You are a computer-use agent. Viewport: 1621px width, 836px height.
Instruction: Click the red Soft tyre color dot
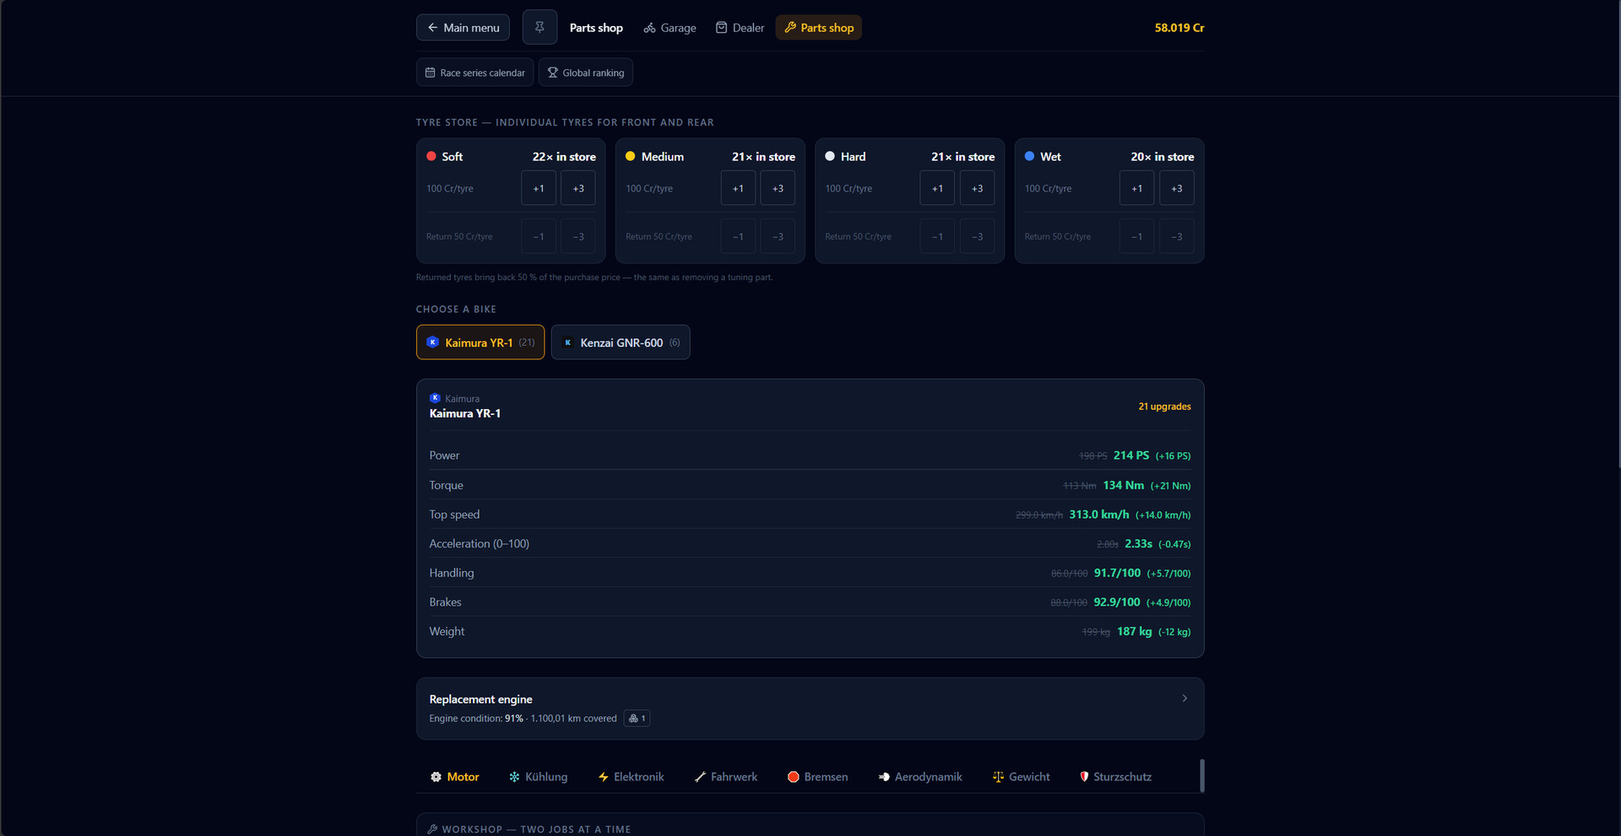[x=431, y=156]
